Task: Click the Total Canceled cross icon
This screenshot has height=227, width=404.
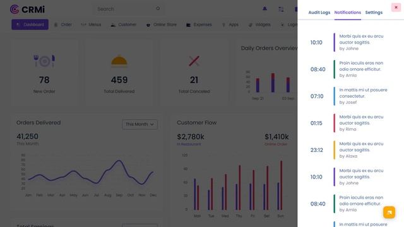Action: pyautogui.click(x=194, y=61)
